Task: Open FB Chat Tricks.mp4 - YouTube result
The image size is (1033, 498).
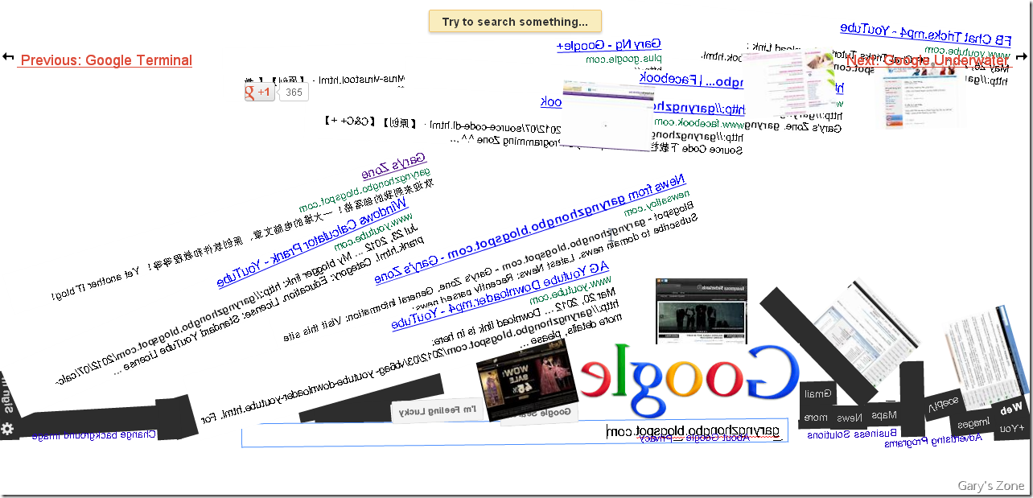Action: 927,33
